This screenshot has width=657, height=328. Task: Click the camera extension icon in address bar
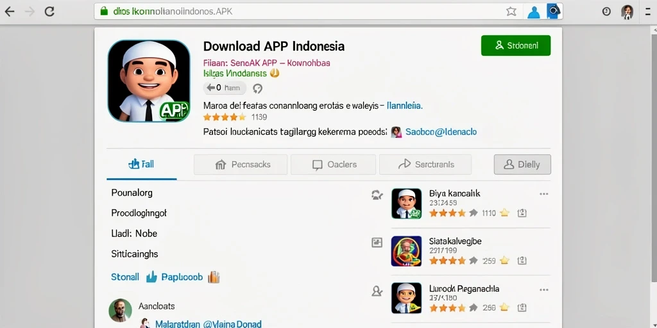point(554,12)
